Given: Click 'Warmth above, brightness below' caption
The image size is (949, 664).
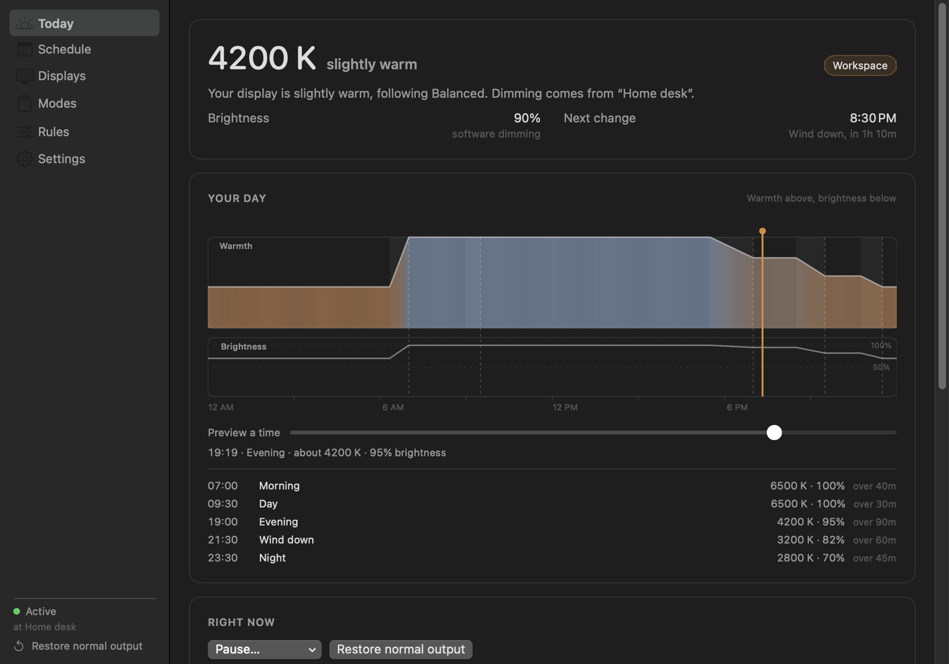Looking at the screenshot, I should (821, 198).
